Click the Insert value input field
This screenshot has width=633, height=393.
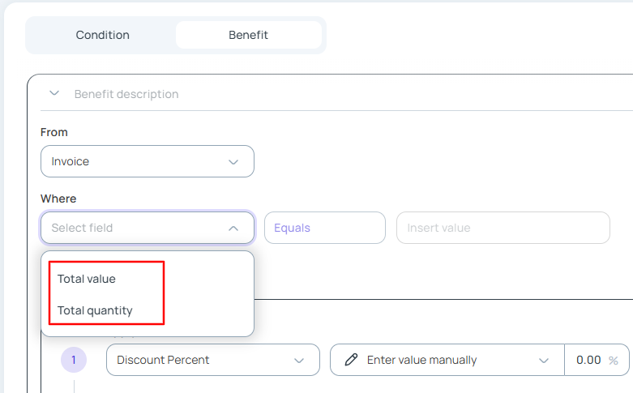click(503, 228)
